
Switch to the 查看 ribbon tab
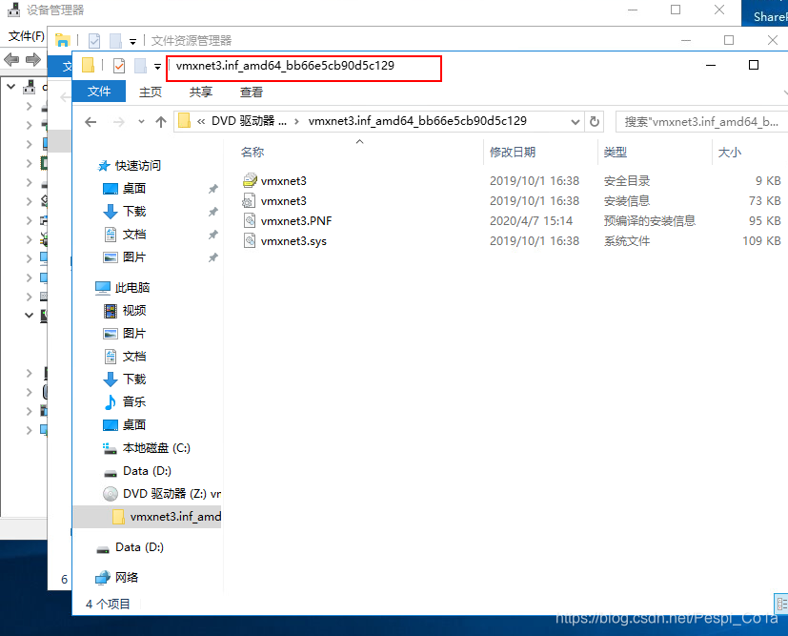pyautogui.click(x=252, y=92)
